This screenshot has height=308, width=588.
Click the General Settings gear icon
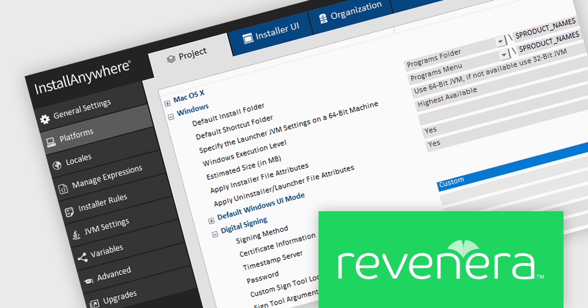(45, 119)
